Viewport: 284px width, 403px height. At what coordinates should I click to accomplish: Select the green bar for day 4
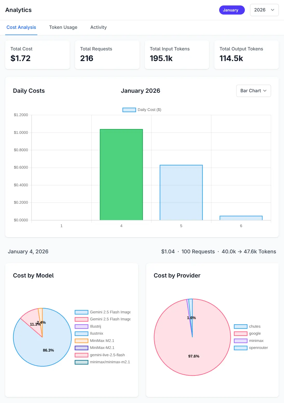(x=121, y=175)
